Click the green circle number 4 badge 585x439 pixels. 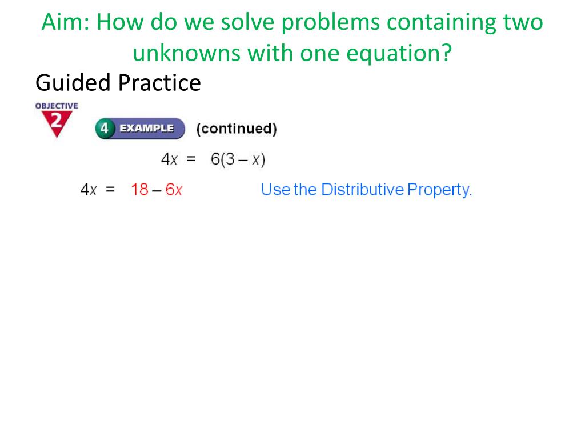[x=104, y=129]
